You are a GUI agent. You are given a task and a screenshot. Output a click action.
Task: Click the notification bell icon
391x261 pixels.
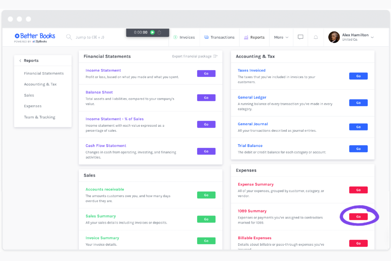coord(316,37)
